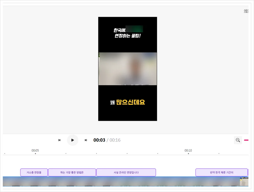Select the '꽤 많으신데요' caption in preview

128,102
